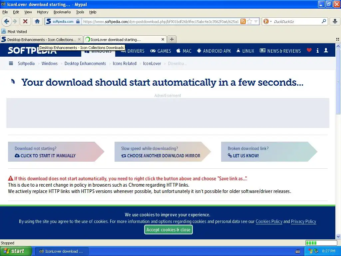Open the MAC section in Softpedia nav
Image resolution: width=341 pixels, height=256 pixels.
(184, 51)
